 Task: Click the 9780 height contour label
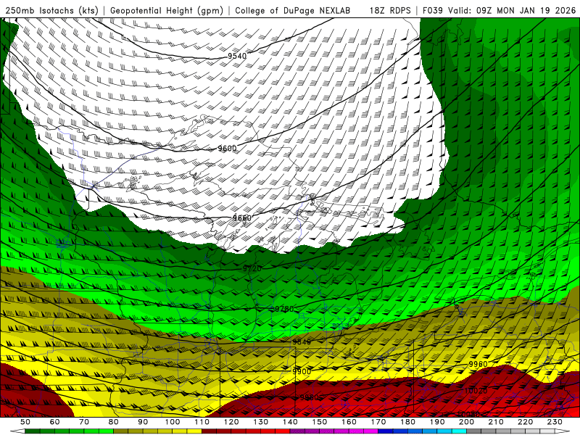[x=284, y=309]
